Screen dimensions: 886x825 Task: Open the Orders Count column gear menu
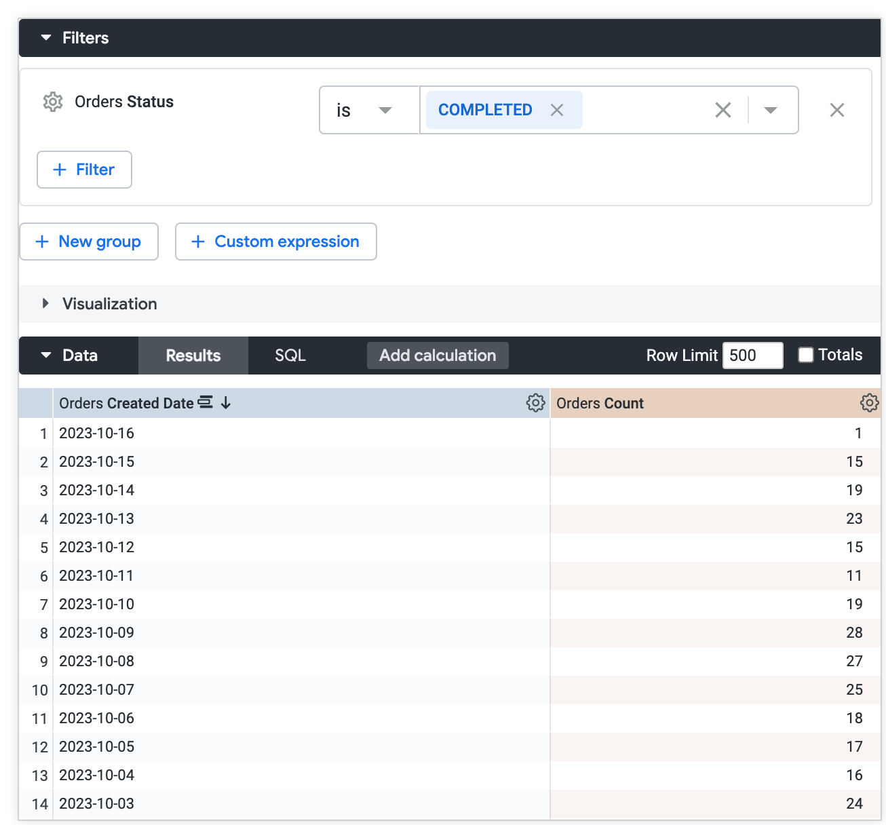(x=869, y=403)
